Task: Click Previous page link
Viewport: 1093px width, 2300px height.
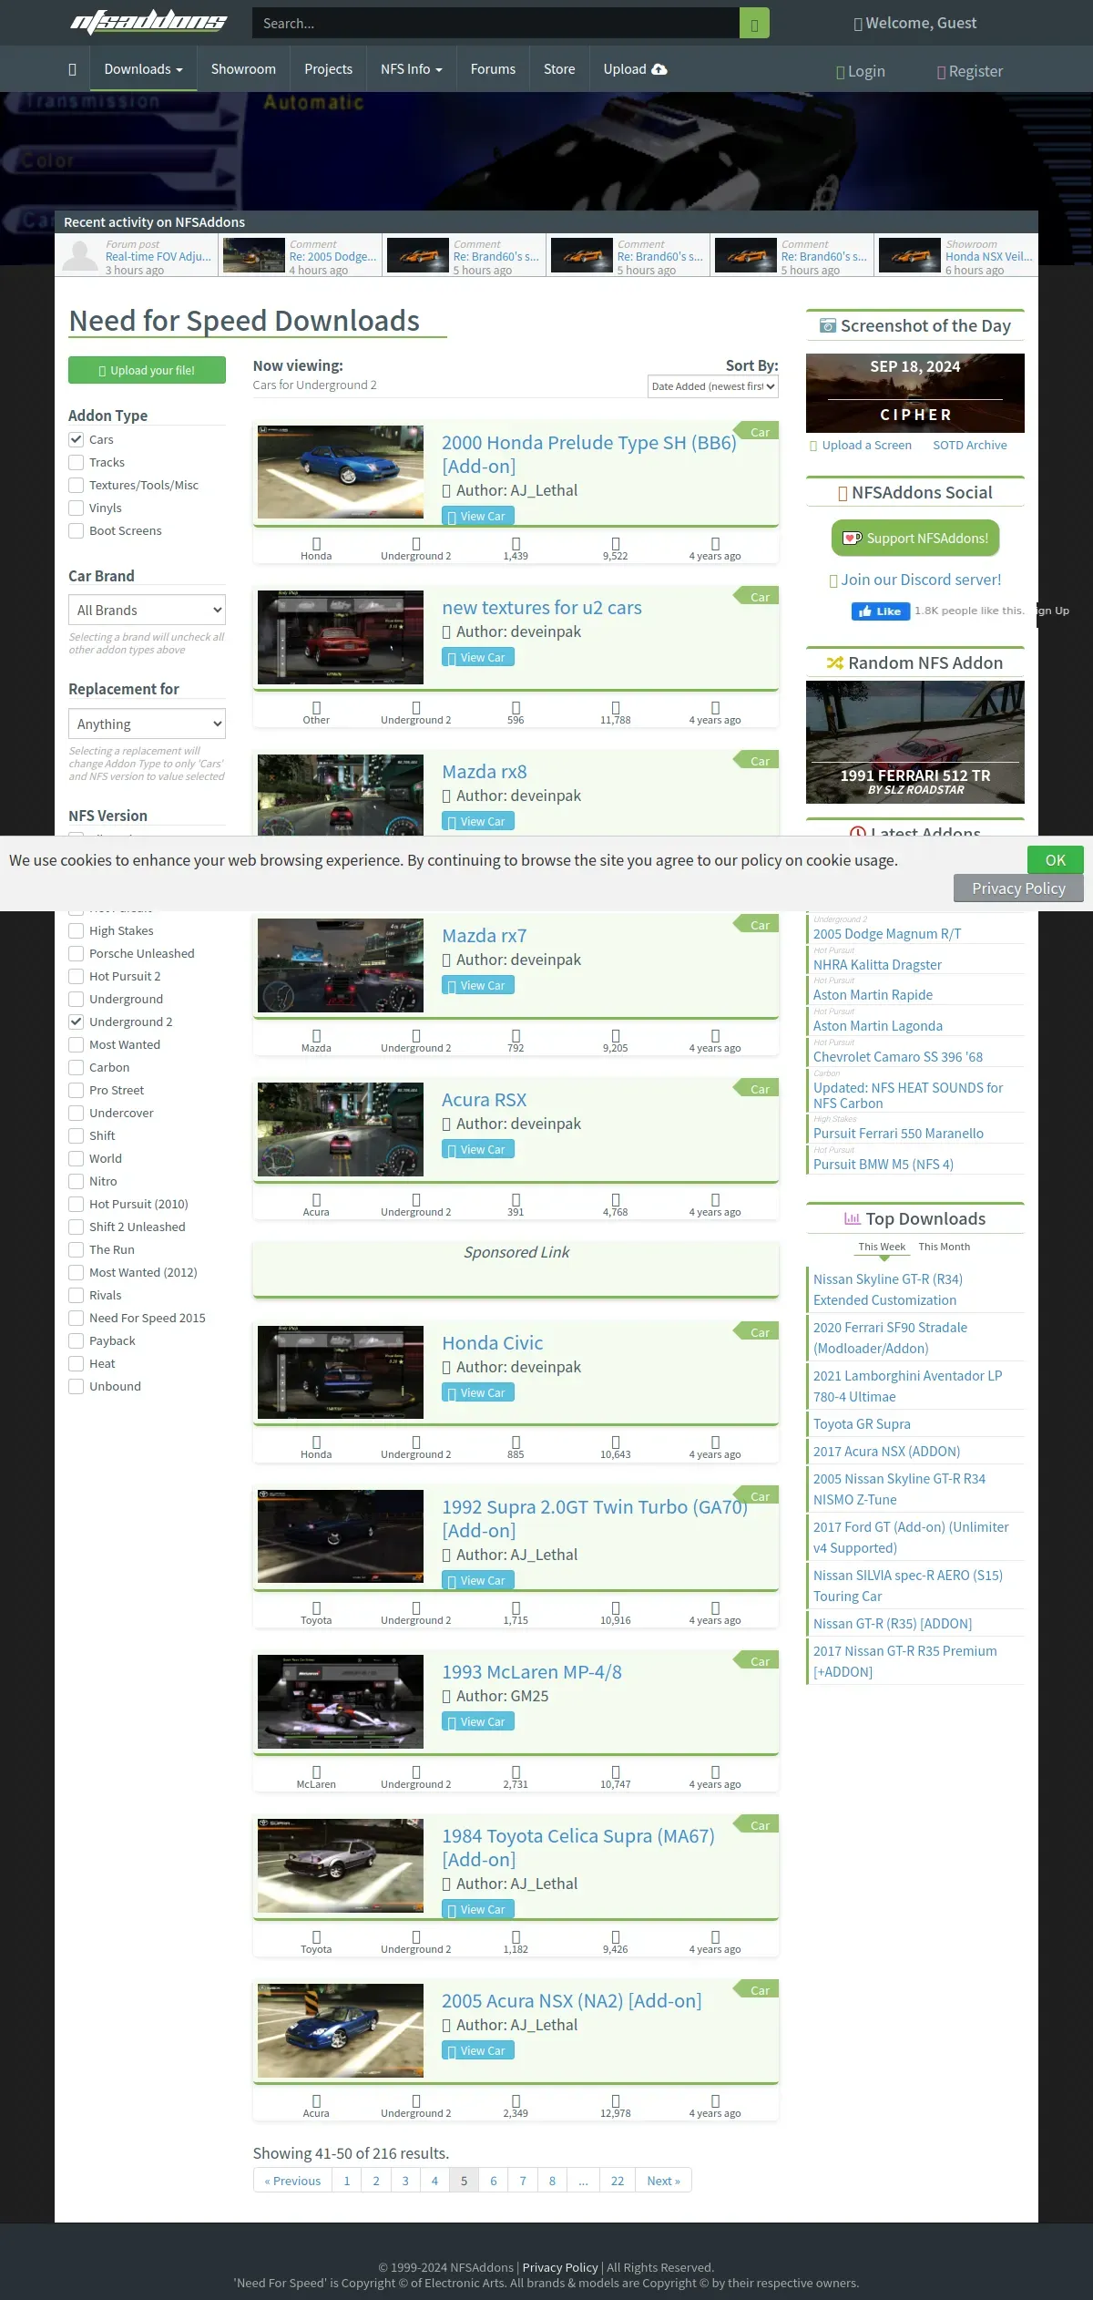Action: point(292,2181)
